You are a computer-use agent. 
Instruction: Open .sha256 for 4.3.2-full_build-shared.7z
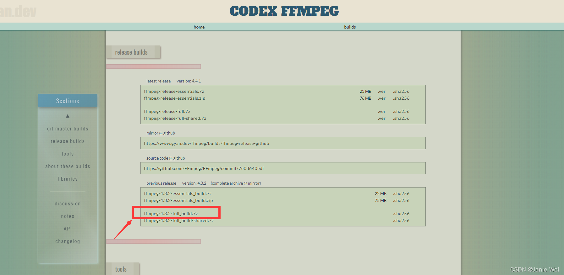401,221
